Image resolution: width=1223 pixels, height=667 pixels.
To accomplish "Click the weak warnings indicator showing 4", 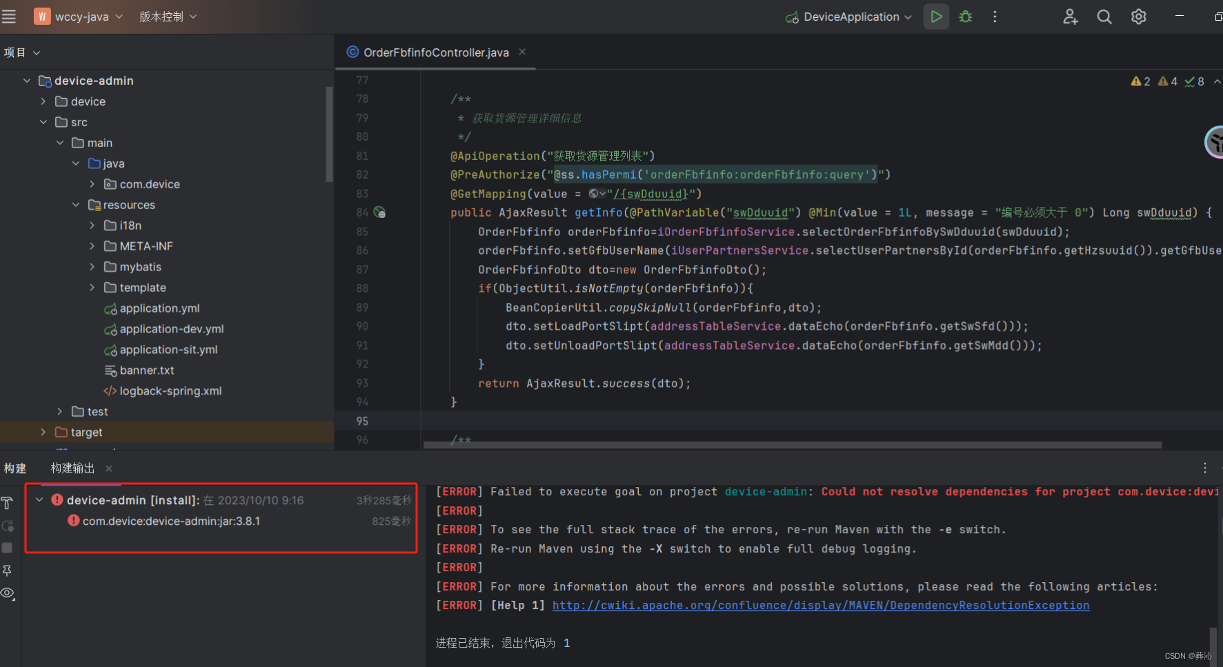I will (x=1168, y=81).
